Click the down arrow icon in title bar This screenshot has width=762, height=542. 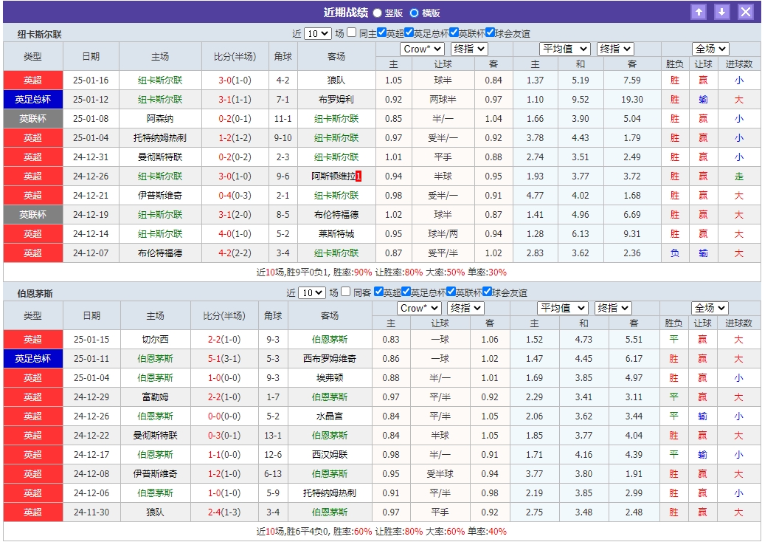coord(722,11)
